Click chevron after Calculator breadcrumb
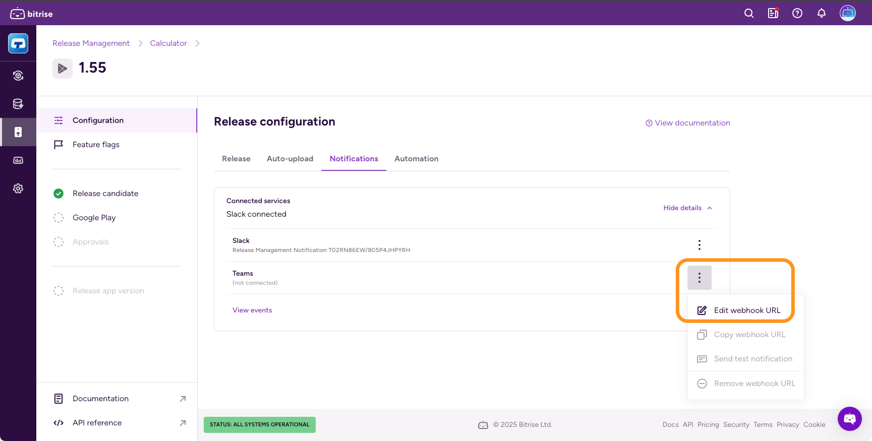The height and width of the screenshot is (441, 872). 197,43
